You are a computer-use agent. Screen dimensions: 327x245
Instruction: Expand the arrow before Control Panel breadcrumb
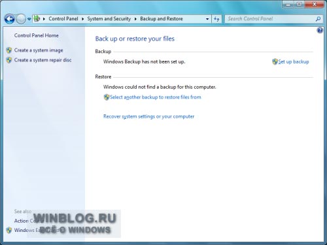[x=44, y=19]
